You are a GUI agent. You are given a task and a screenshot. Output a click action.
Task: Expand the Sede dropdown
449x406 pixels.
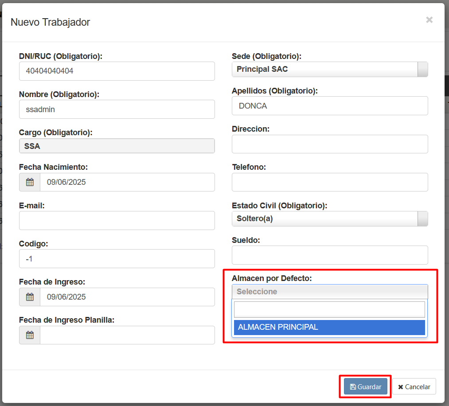pos(330,70)
